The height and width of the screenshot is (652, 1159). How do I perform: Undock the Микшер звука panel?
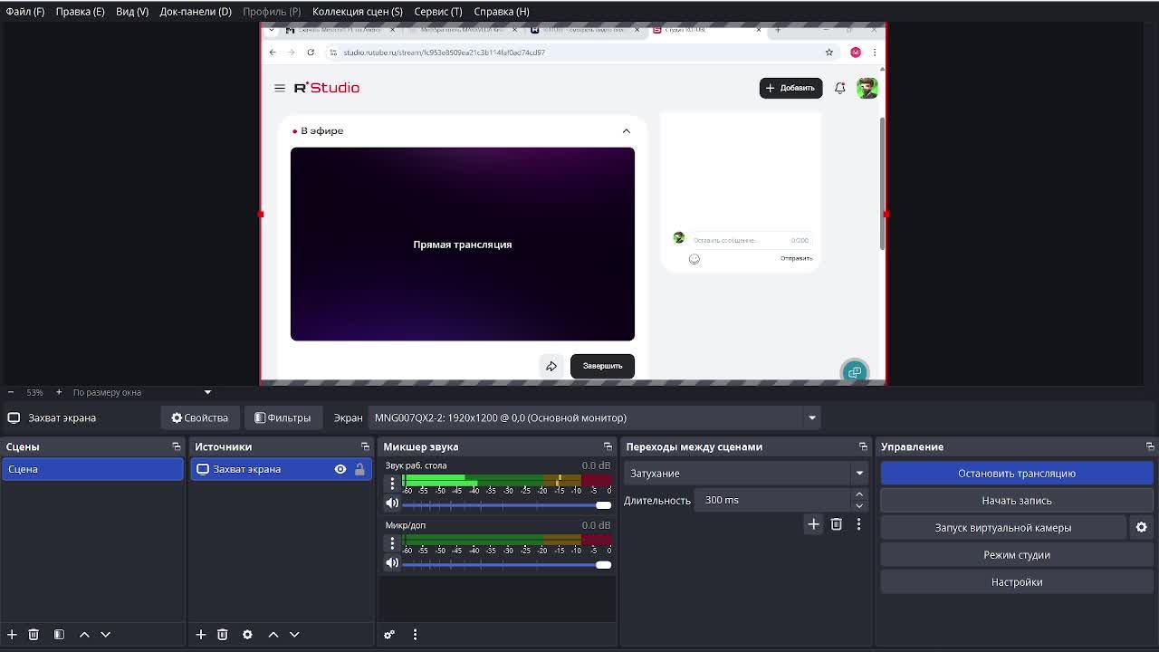[608, 446]
